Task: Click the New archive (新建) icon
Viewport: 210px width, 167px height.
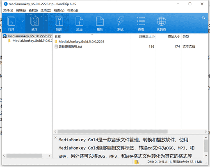Action: [59, 21]
